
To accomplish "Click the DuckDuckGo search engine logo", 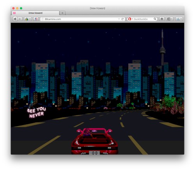I will pos(129,19).
